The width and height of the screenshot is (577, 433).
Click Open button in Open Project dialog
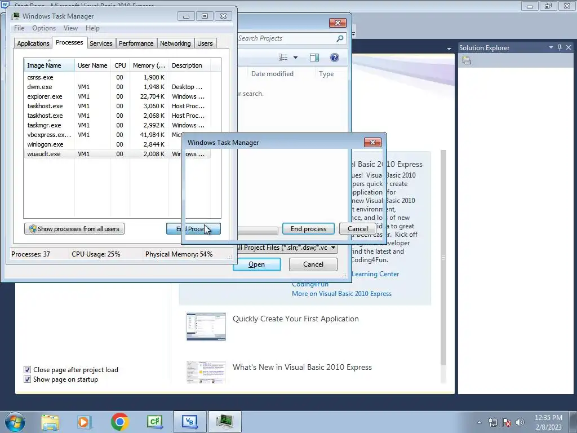pos(256,264)
